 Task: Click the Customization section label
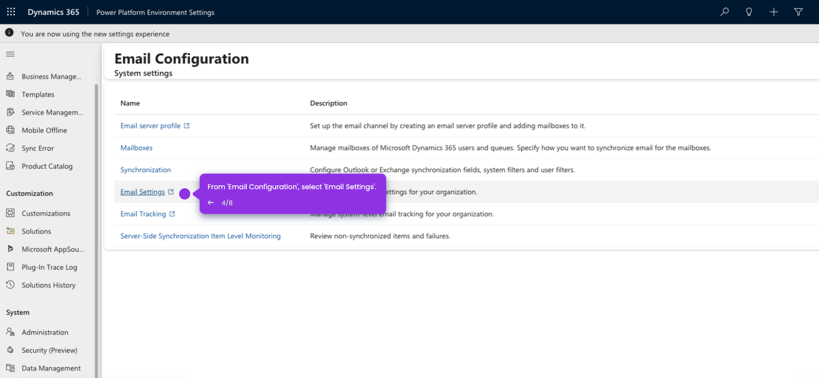coord(29,193)
